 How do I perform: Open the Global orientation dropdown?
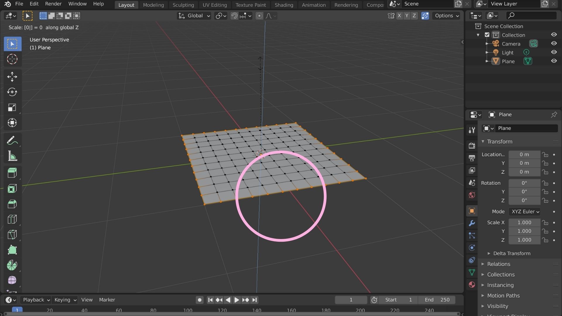point(193,16)
